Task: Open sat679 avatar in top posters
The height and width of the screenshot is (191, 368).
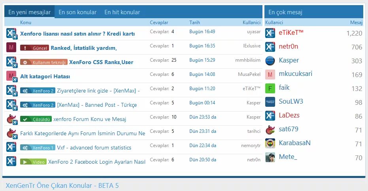Action: coord(270,129)
